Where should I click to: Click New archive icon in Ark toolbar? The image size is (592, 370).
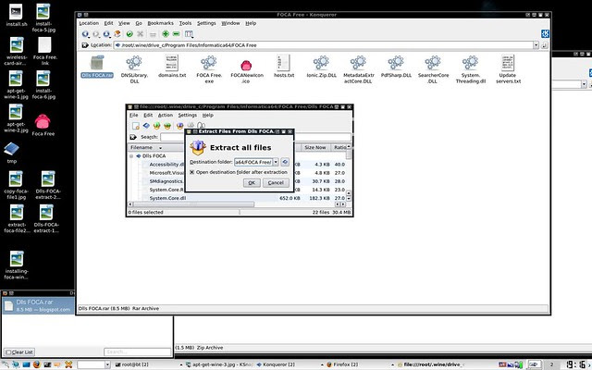136,126
